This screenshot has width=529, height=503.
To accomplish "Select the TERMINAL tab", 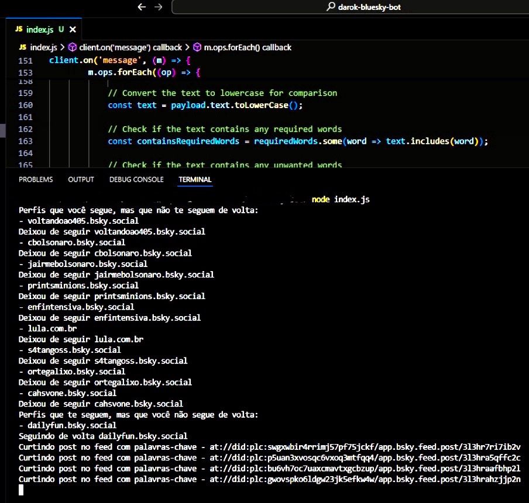I will [x=195, y=179].
